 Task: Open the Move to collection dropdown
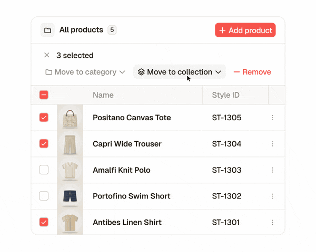pos(180,72)
